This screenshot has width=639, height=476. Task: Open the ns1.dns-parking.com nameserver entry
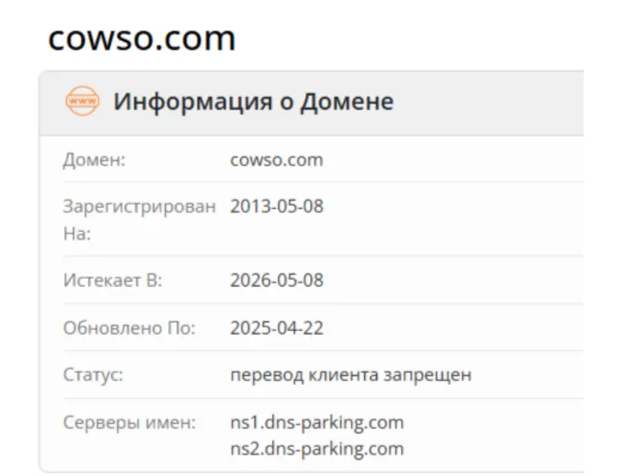tap(317, 422)
